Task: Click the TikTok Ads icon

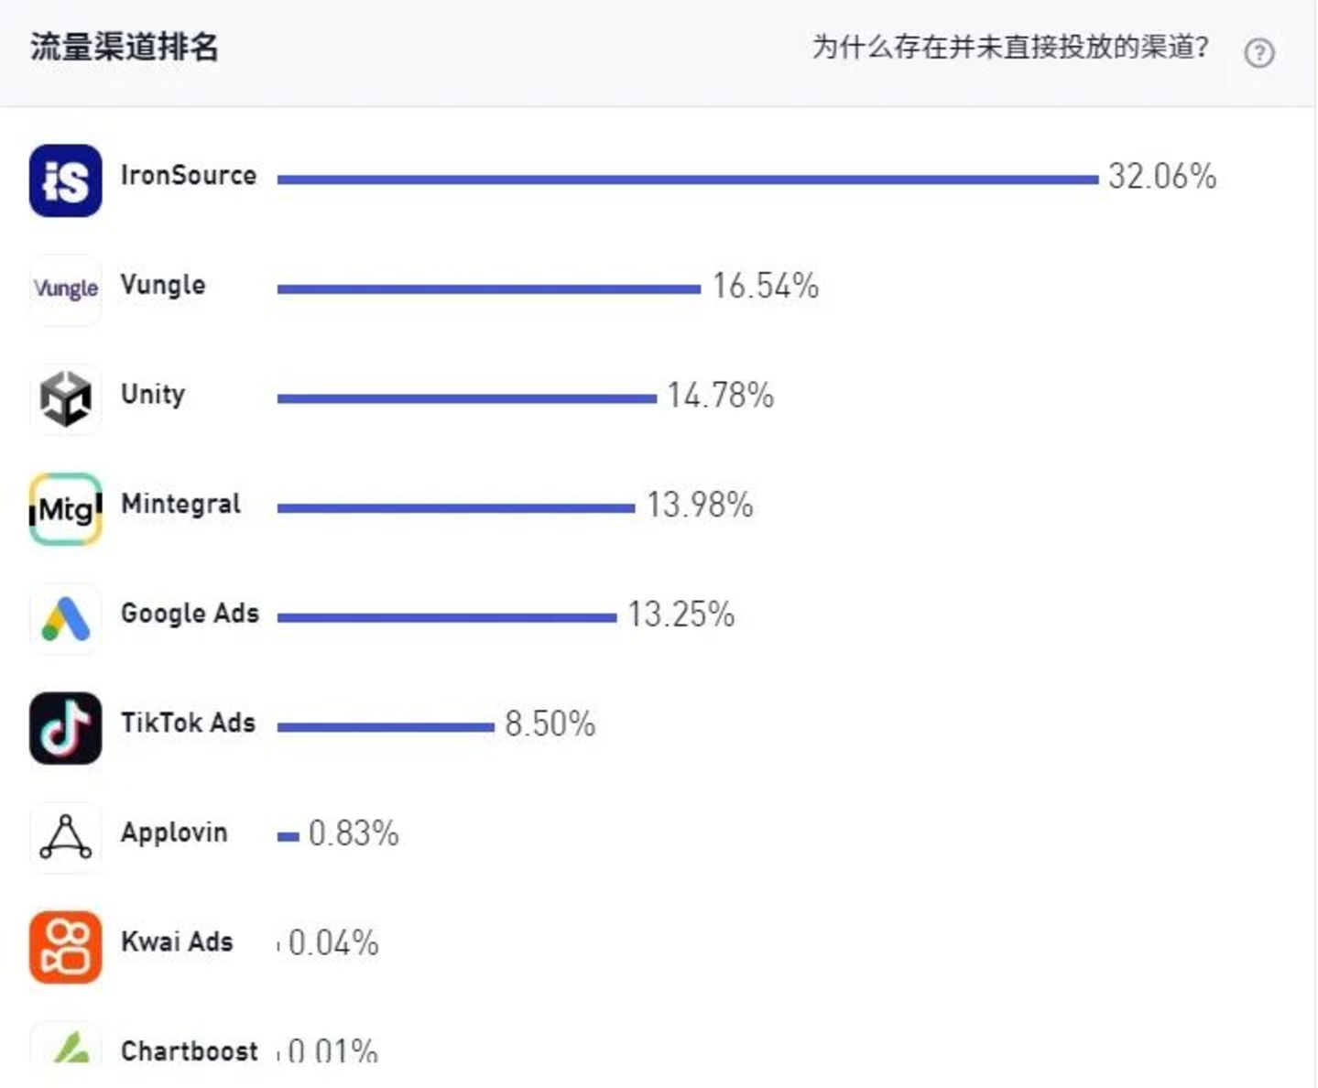Action: point(65,727)
